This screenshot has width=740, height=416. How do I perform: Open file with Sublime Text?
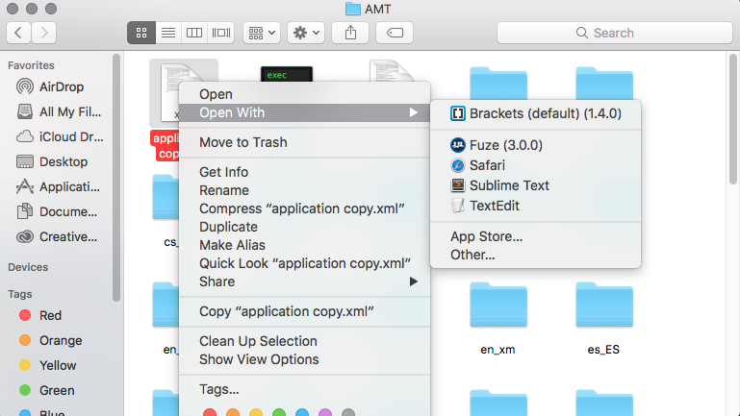[x=536, y=185]
